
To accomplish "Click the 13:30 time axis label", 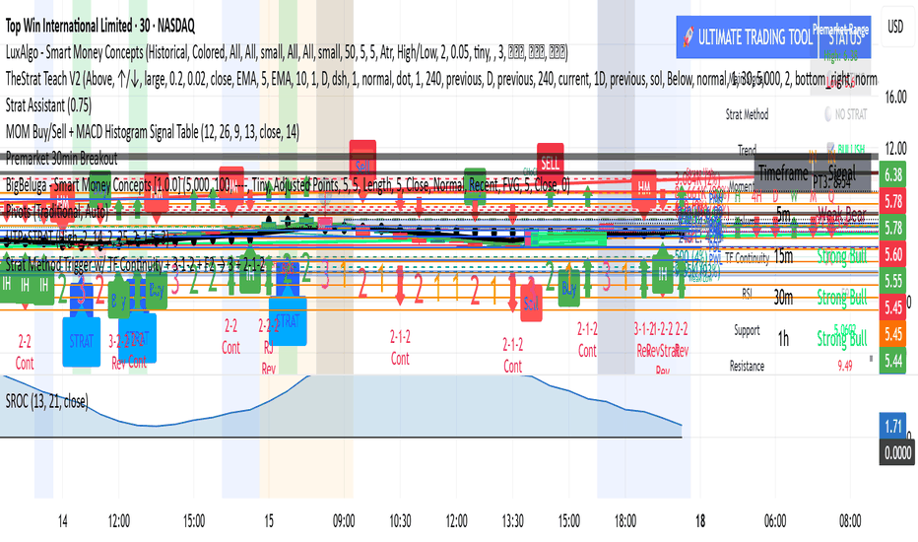I will [512, 521].
